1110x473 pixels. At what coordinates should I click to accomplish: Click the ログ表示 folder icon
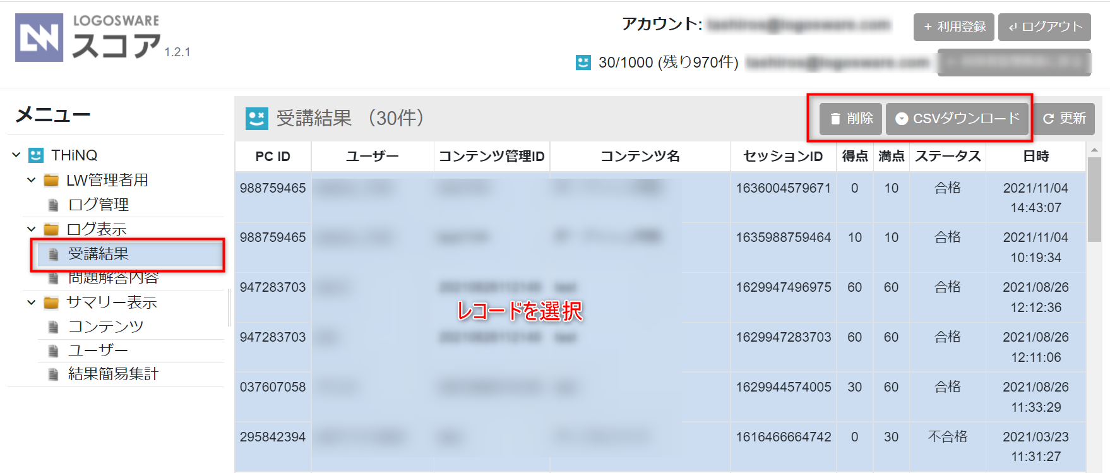51,229
